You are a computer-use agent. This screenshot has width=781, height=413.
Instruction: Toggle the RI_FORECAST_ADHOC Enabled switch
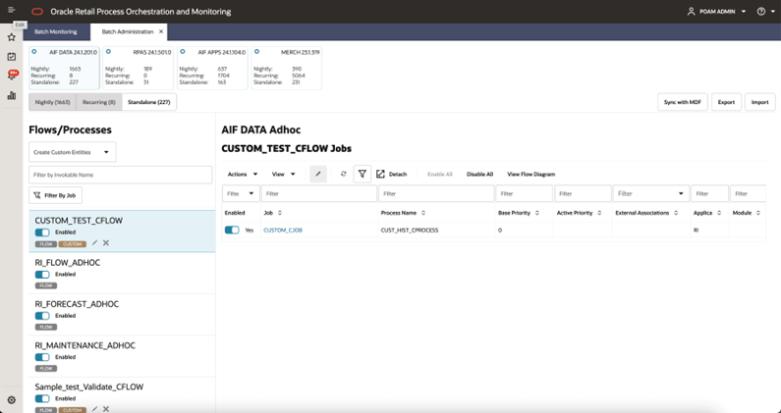tap(42, 316)
